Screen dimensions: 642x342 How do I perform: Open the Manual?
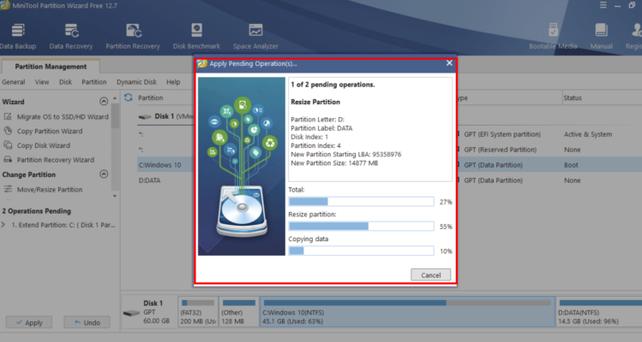pyautogui.click(x=601, y=37)
